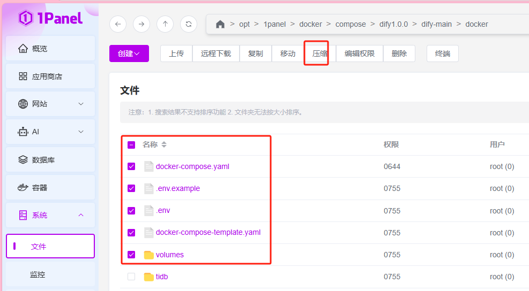The width and height of the screenshot is (529, 291).
Task: Click the tidb folder icon
Action: pos(149,277)
